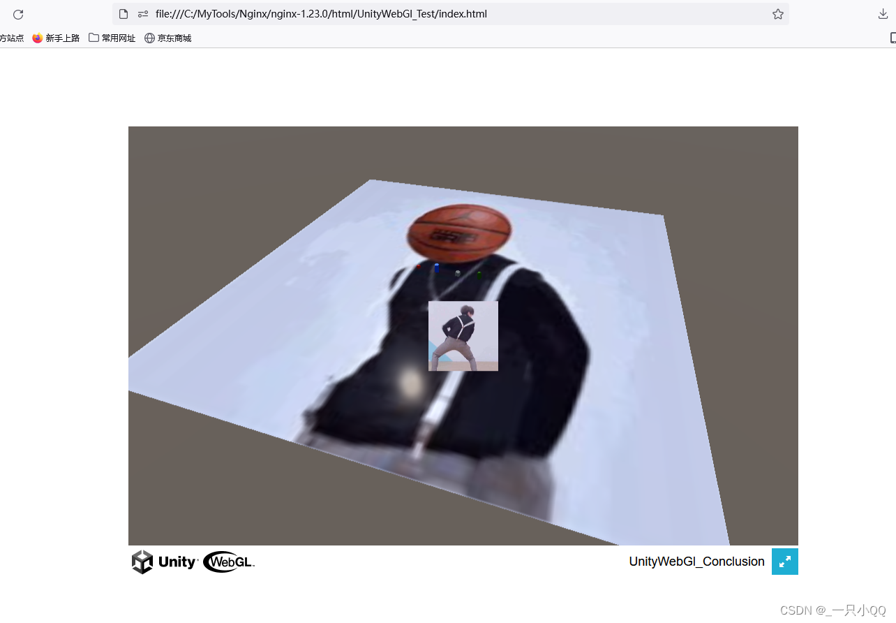Open the 京东商城 bookmark
Image resolution: width=896 pixels, height=623 pixels.
(x=168, y=38)
